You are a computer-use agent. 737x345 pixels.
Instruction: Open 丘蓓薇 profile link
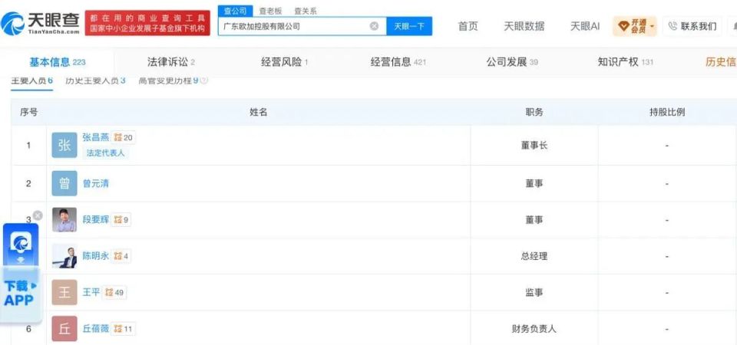click(95, 329)
